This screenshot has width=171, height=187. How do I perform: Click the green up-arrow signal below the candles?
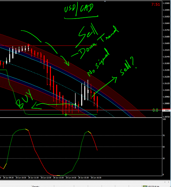click(x=66, y=115)
